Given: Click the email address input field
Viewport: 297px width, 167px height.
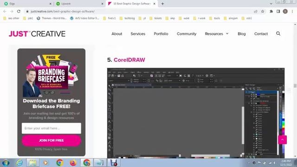Looking at the screenshot, I should coord(52,128).
